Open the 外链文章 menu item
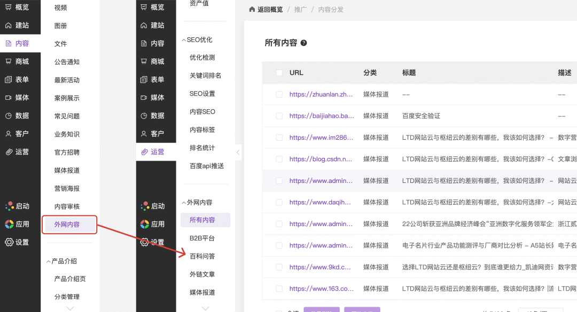577x312 pixels. click(202, 274)
